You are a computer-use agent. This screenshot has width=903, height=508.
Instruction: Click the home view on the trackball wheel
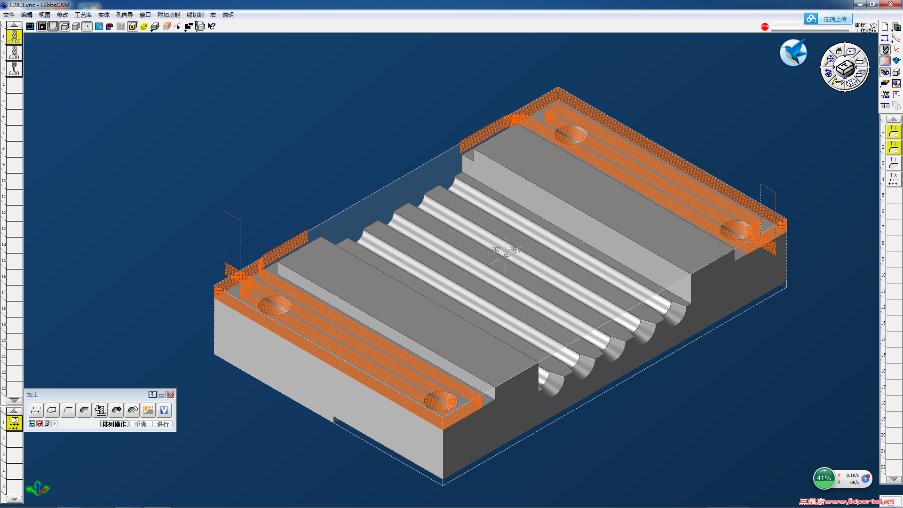coord(839,51)
